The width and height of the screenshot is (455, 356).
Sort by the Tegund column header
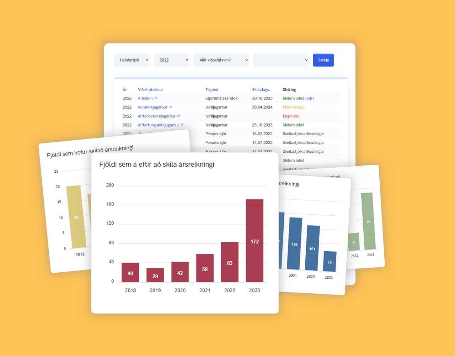click(212, 90)
